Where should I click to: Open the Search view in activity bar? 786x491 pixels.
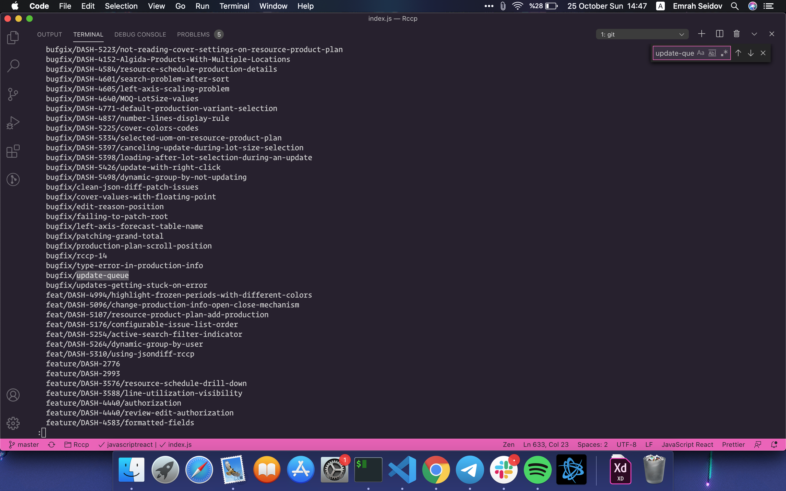pyautogui.click(x=13, y=66)
